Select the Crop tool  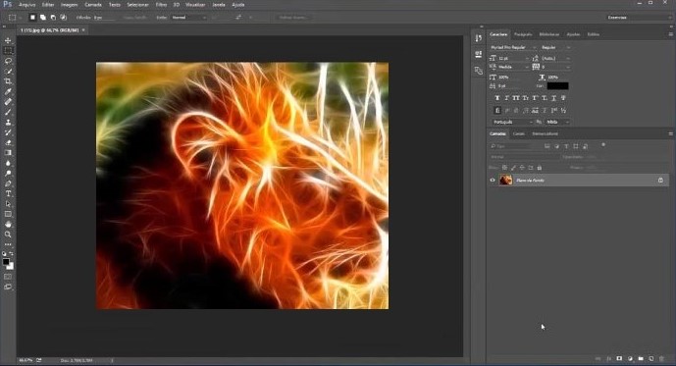8,81
